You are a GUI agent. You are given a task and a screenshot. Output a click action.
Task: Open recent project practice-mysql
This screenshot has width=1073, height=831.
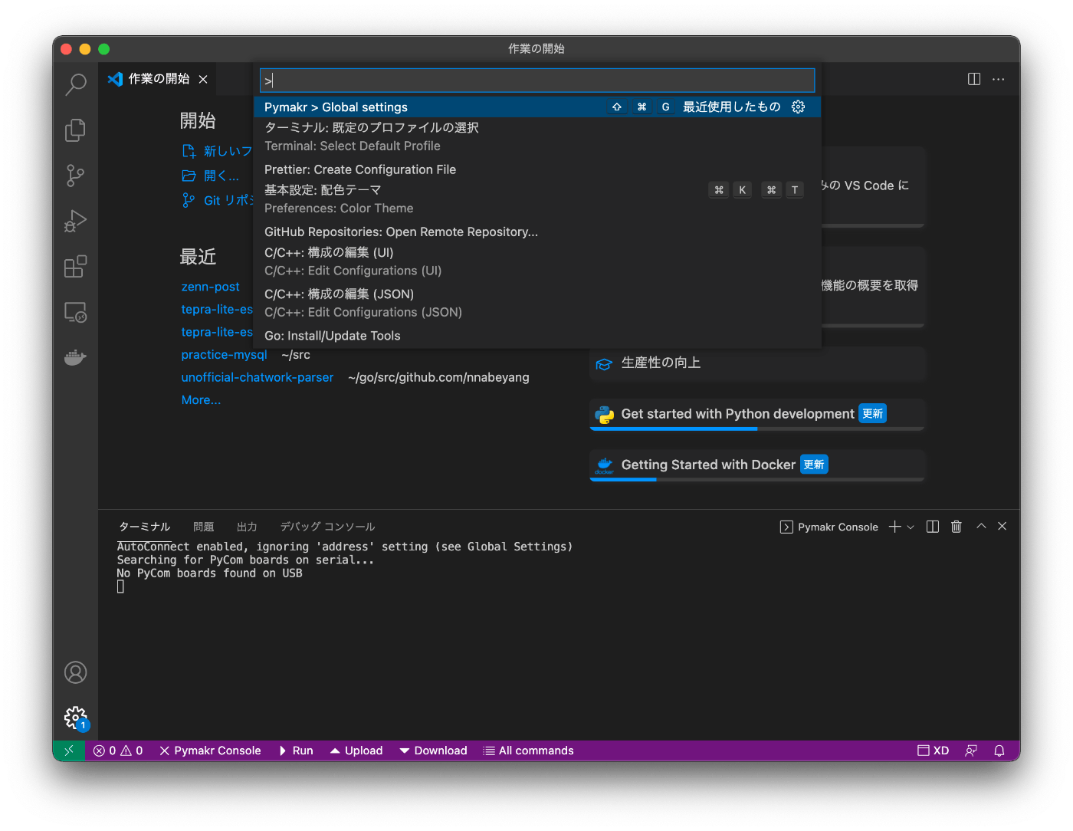tap(224, 355)
